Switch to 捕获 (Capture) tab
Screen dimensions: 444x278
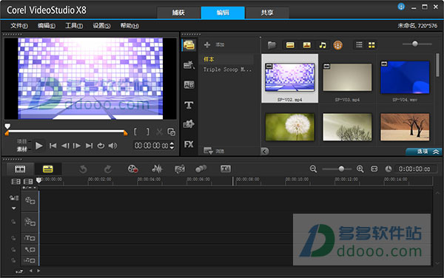(x=178, y=13)
